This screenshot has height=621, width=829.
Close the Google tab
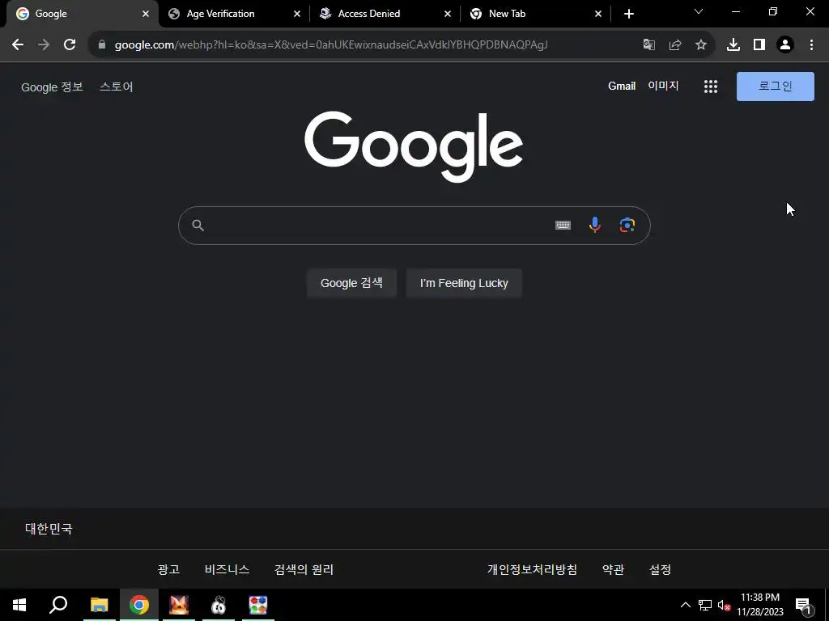point(146,14)
